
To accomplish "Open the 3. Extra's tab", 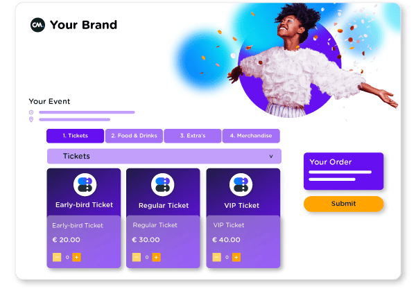I will click(193, 136).
